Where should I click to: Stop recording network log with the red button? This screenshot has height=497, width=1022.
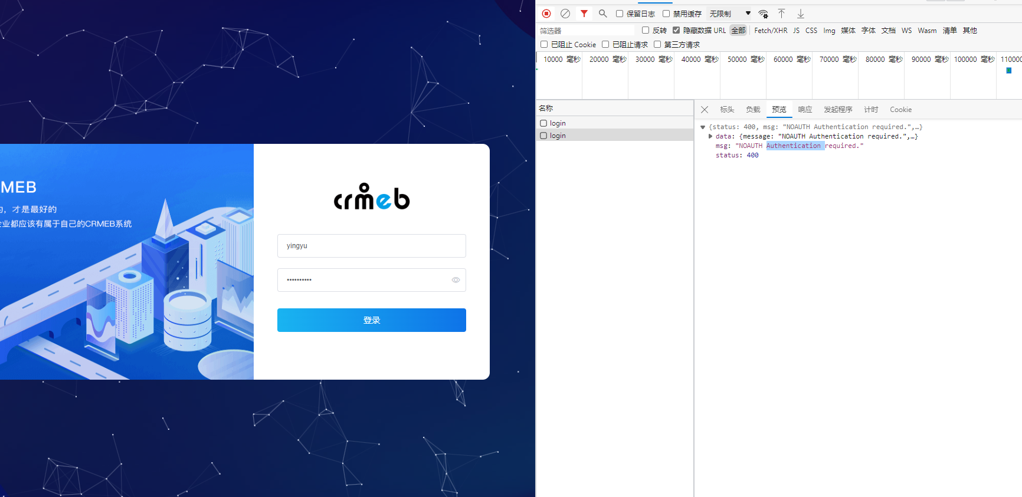[546, 14]
